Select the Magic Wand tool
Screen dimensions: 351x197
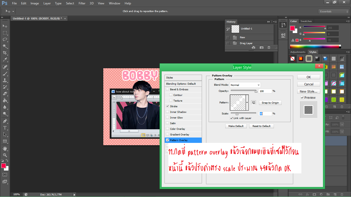click(x=5, y=46)
